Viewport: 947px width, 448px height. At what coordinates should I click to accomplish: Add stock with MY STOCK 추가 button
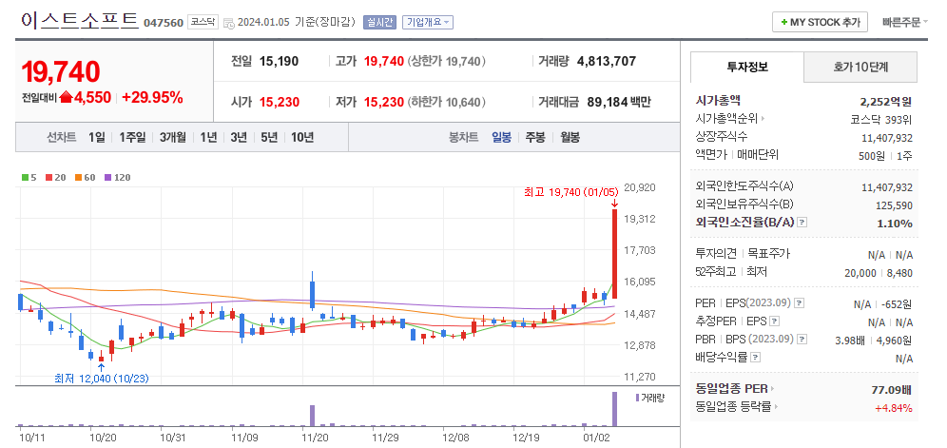point(821,23)
